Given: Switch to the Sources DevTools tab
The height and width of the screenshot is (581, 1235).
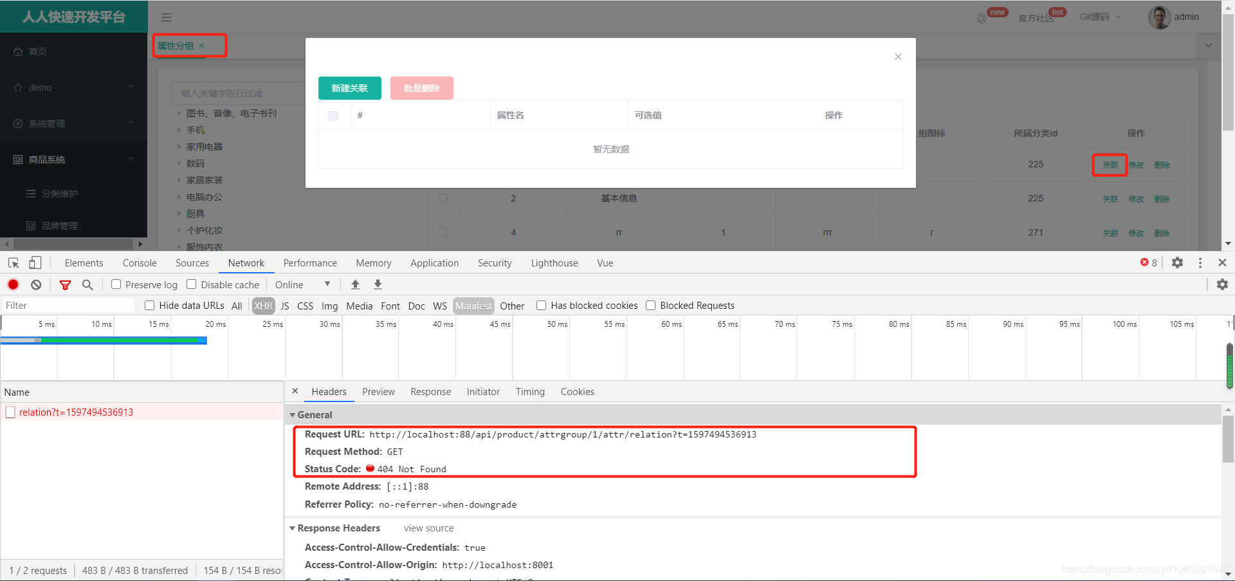Looking at the screenshot, I should pyautogui.click(x=192, y=263).
